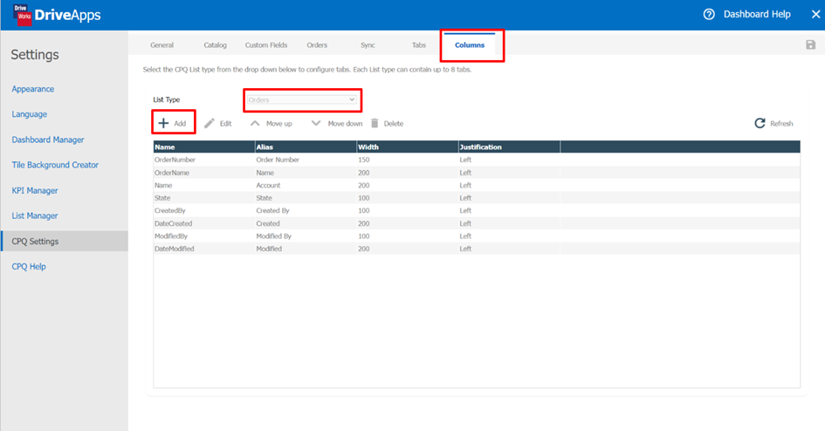Go to List Manager
The width and height of the screenshot is (825, 431).
point(35,215)
